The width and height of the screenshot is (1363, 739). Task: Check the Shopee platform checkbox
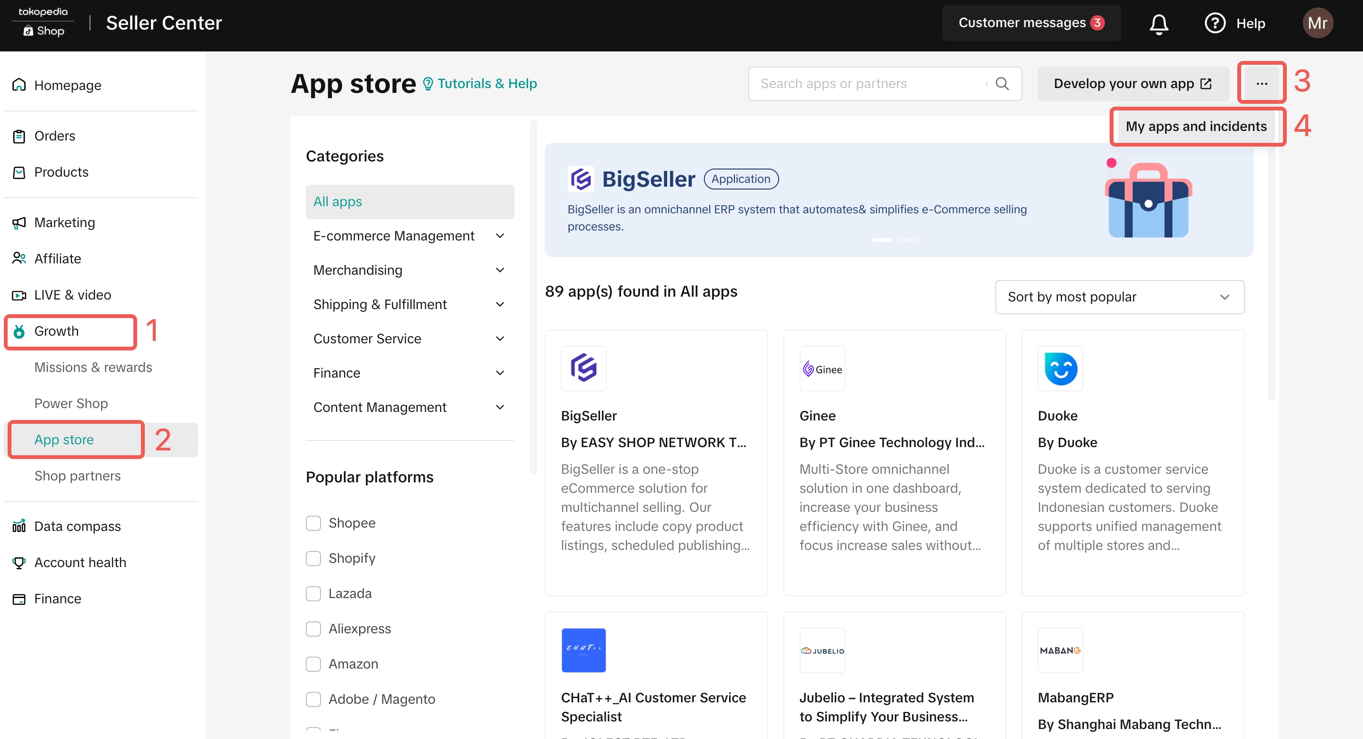313,523
